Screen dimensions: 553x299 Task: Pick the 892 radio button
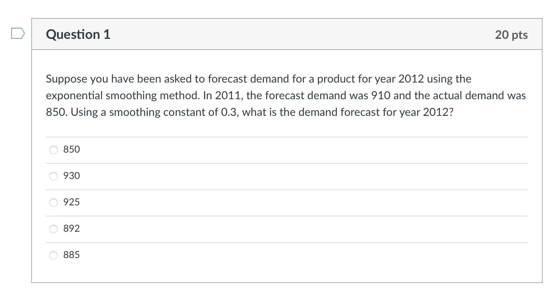(x=53, y=229)
